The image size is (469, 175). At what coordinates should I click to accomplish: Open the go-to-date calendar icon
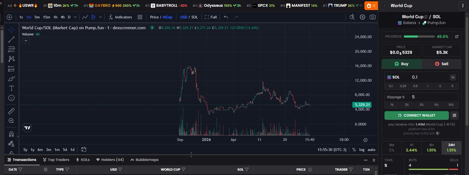pos(84,149)
